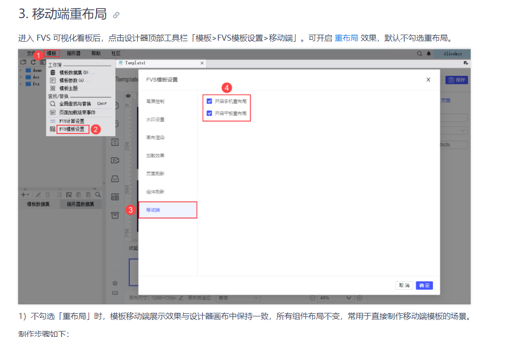Viewport: 532px width, 337px height.
Task: Follow the 重布局 hyperlink
Action: (x=346, y=38)
